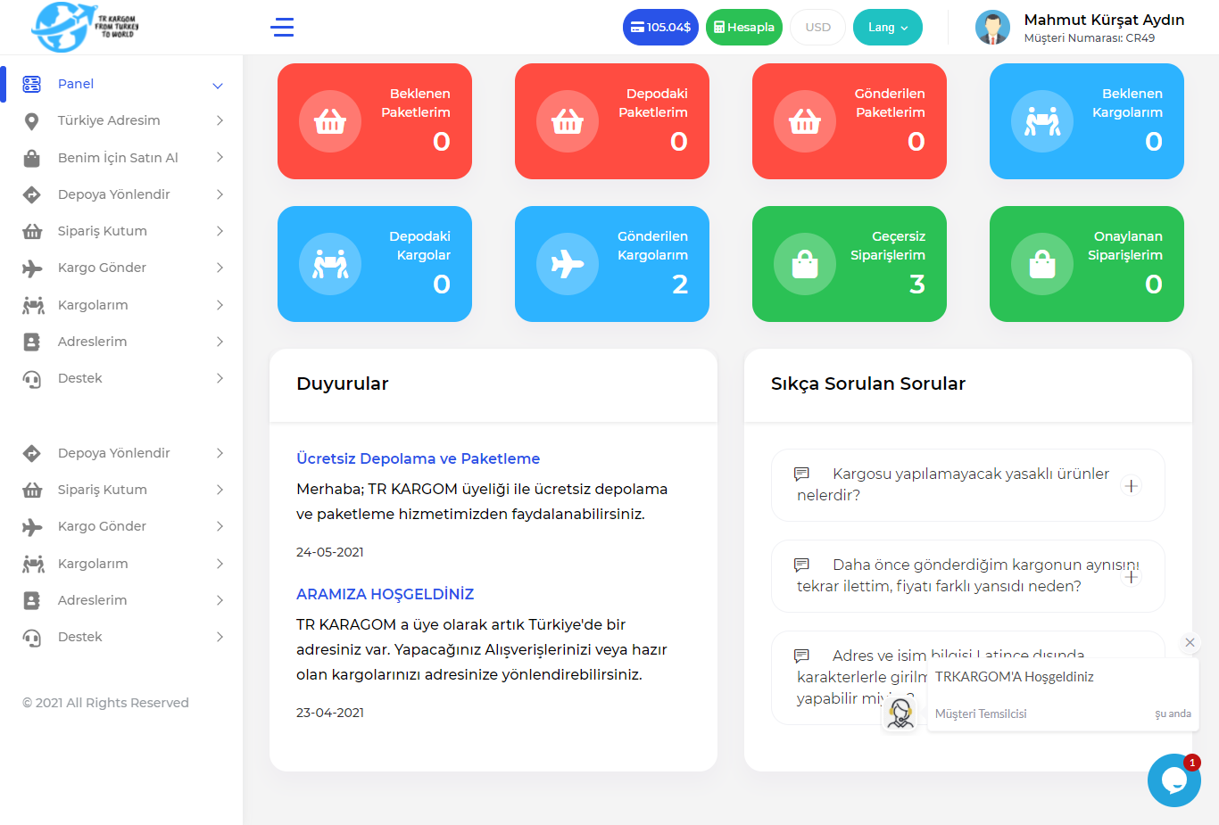Open the Lang language dropdown
Image resolution: width=1219 pixels, height=825 pixels.
tap(887, 28)
